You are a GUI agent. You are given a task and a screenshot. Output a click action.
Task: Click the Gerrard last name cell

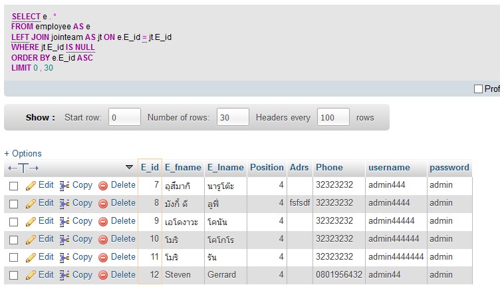click(x=225, y=275)
